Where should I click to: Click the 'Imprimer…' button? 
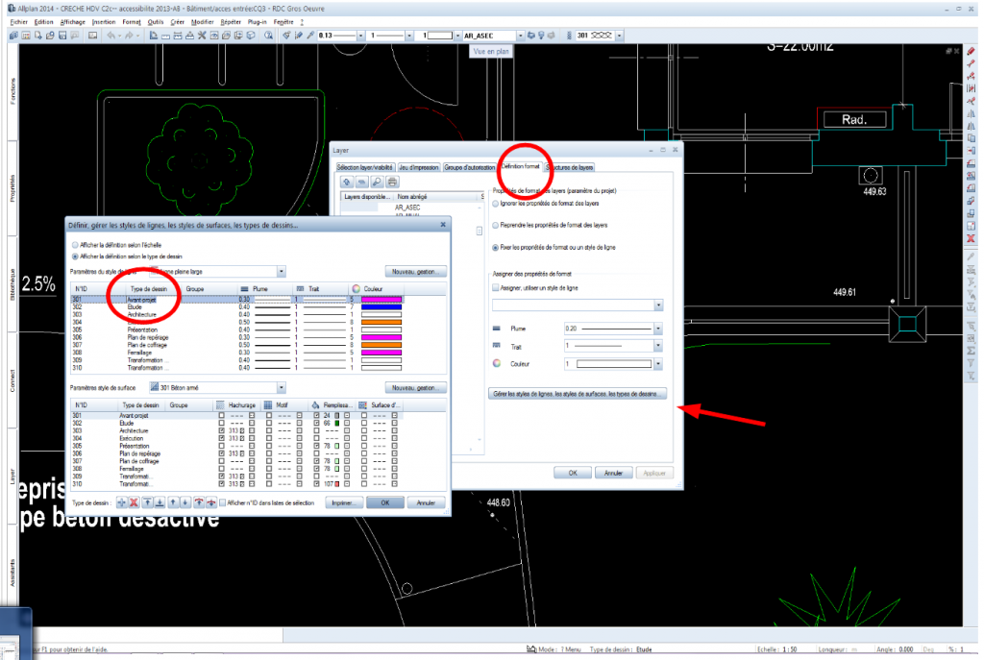[x=344, y=503]
